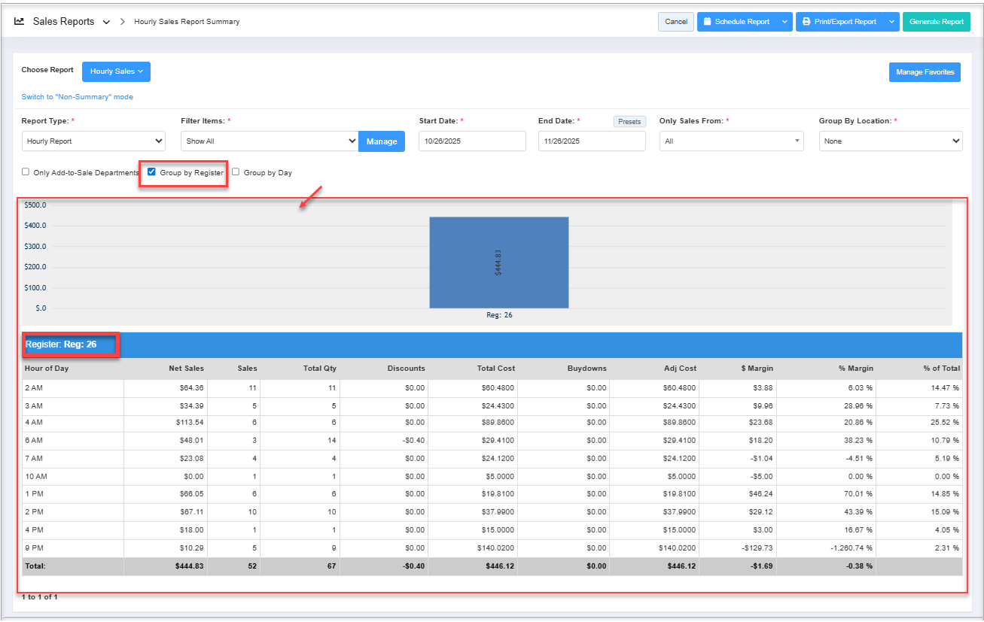This screenshot has width=984, height=622.
Task: Enable Only Add-to-Sale Departments checkbox
Action: point(26,172)
